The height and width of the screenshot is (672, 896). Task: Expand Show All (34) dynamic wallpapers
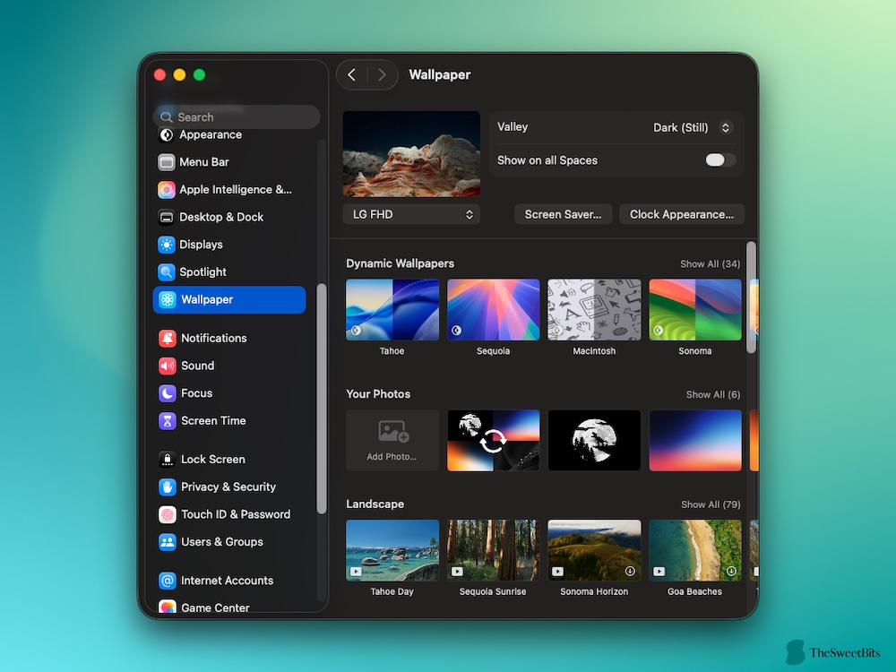(x=710, y=264)
